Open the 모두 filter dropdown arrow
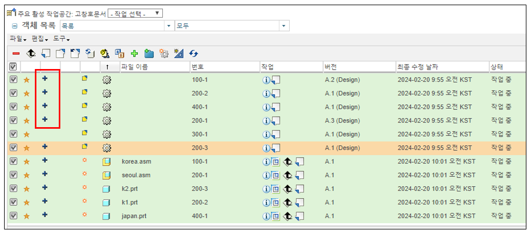This screenshot has height=232, width=530. pos(283,26)
